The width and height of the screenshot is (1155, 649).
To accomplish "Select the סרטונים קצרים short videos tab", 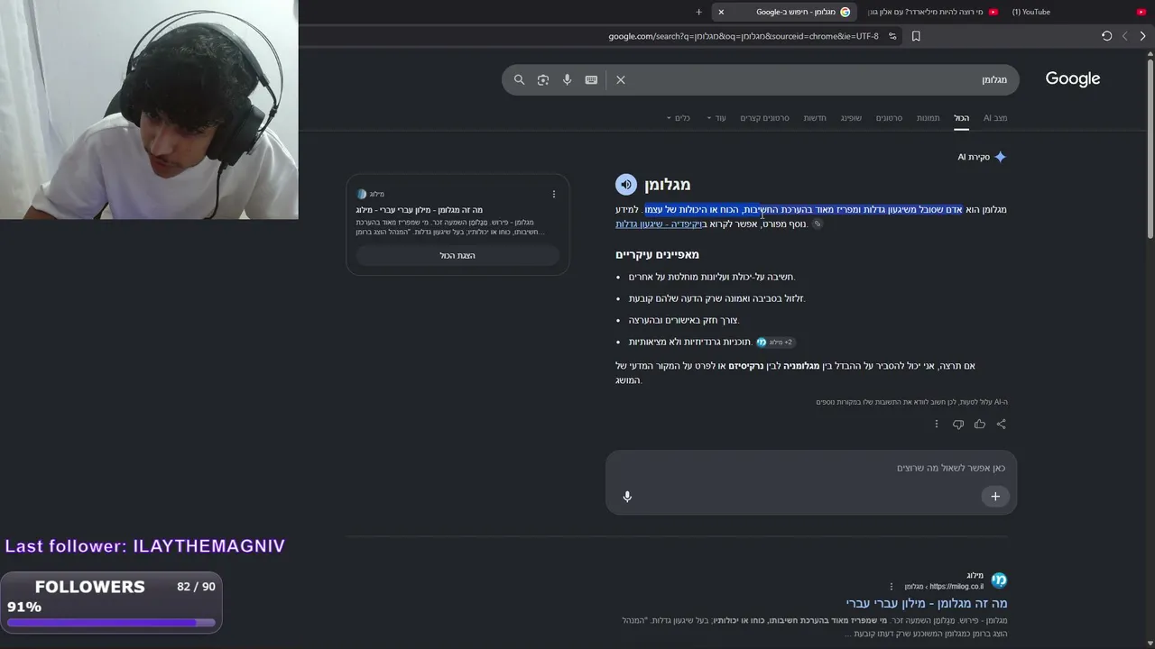I will [x=764, y=118].
